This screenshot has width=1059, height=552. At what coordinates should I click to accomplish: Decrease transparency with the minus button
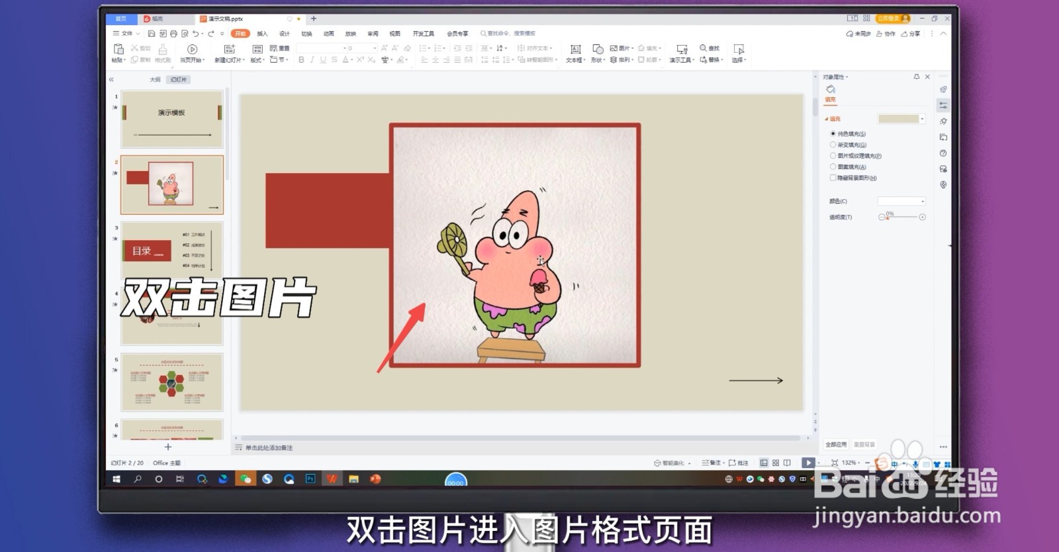881,217
